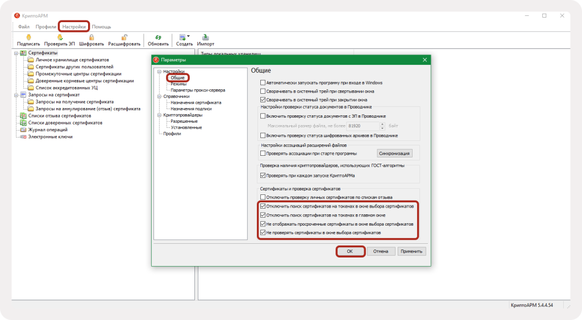Select Установленные under Криптопровайдеры
Viewport: 582px width, 320px height.
pos(186,127)
